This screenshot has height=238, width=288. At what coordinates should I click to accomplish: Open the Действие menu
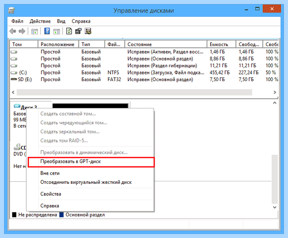pyautogui.click(x=40, y=21)
